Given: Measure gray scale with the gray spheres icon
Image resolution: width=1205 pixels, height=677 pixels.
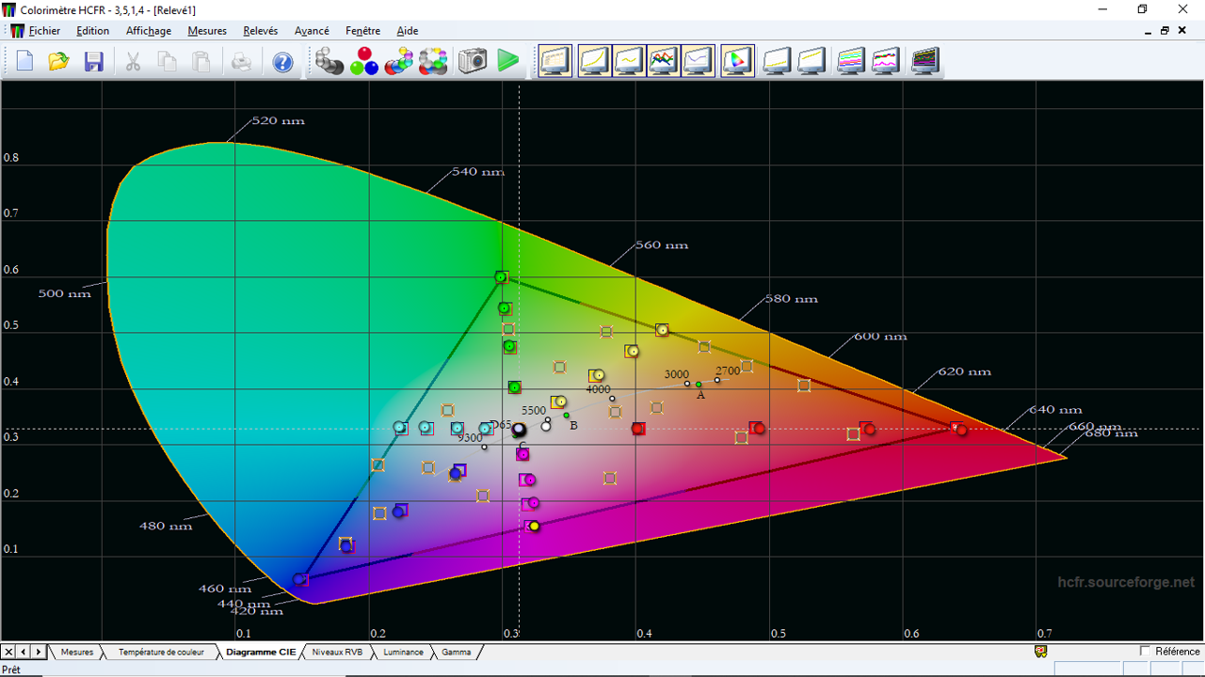Looking at the screenshot, I should point(329,62).
